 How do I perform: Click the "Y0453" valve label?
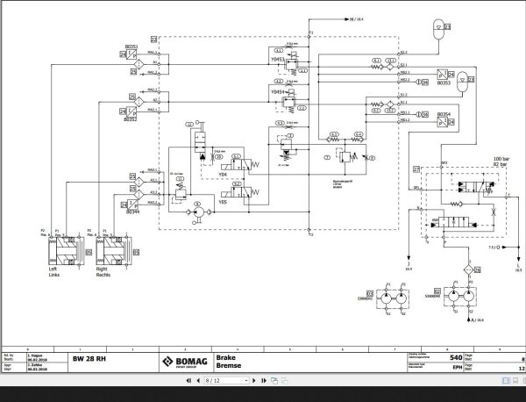[277, 60]
